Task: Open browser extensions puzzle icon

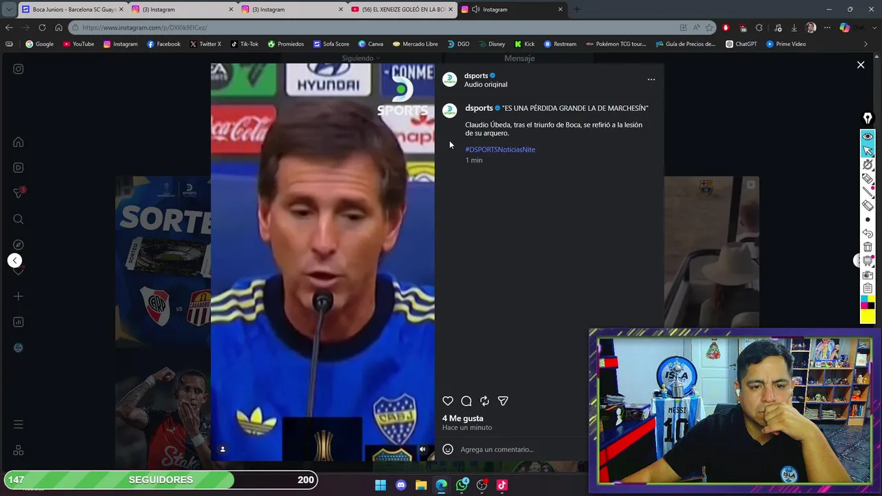Action: click(x=759, y=28)
